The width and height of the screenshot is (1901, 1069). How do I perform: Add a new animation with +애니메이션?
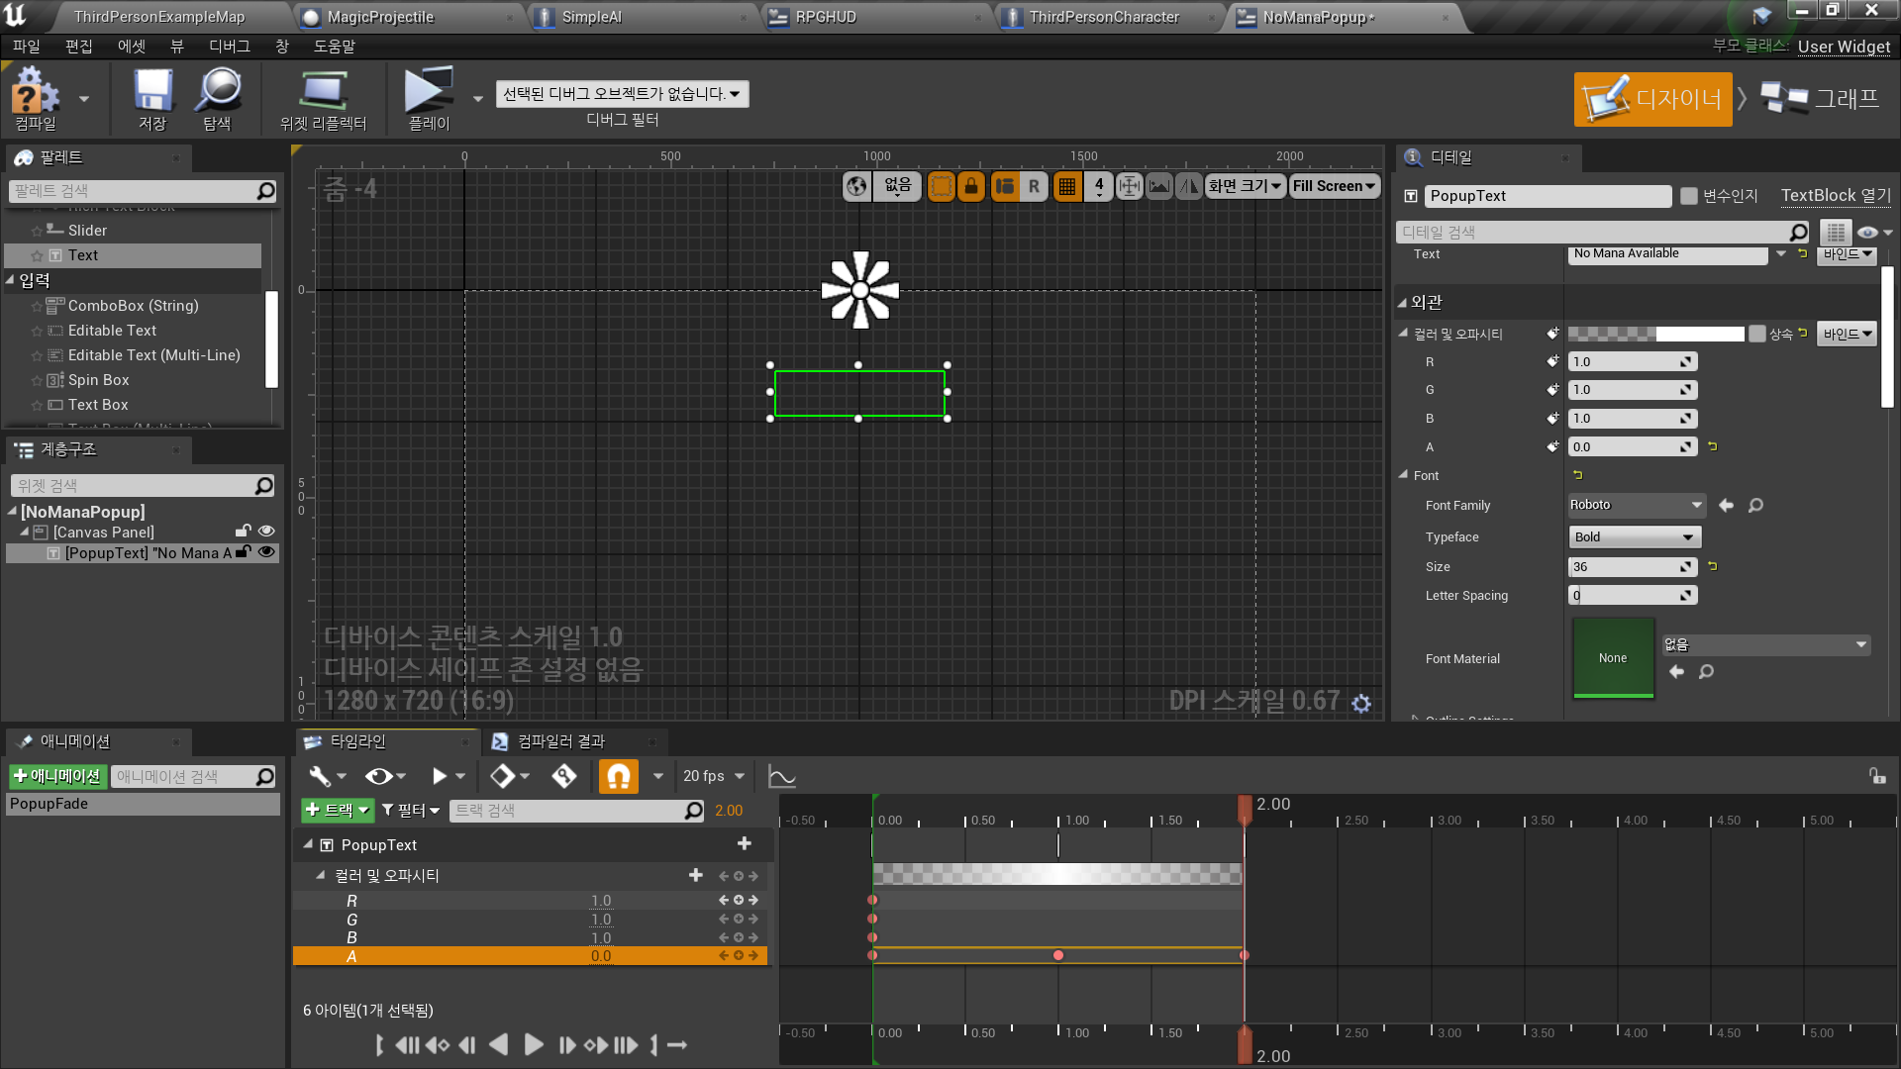point(56,776)
